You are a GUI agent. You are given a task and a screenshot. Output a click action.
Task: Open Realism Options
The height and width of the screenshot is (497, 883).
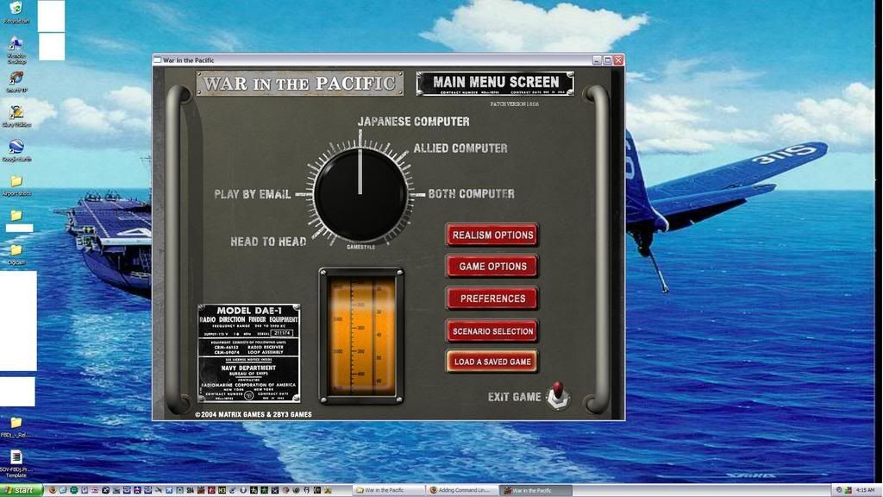(492, 235)
